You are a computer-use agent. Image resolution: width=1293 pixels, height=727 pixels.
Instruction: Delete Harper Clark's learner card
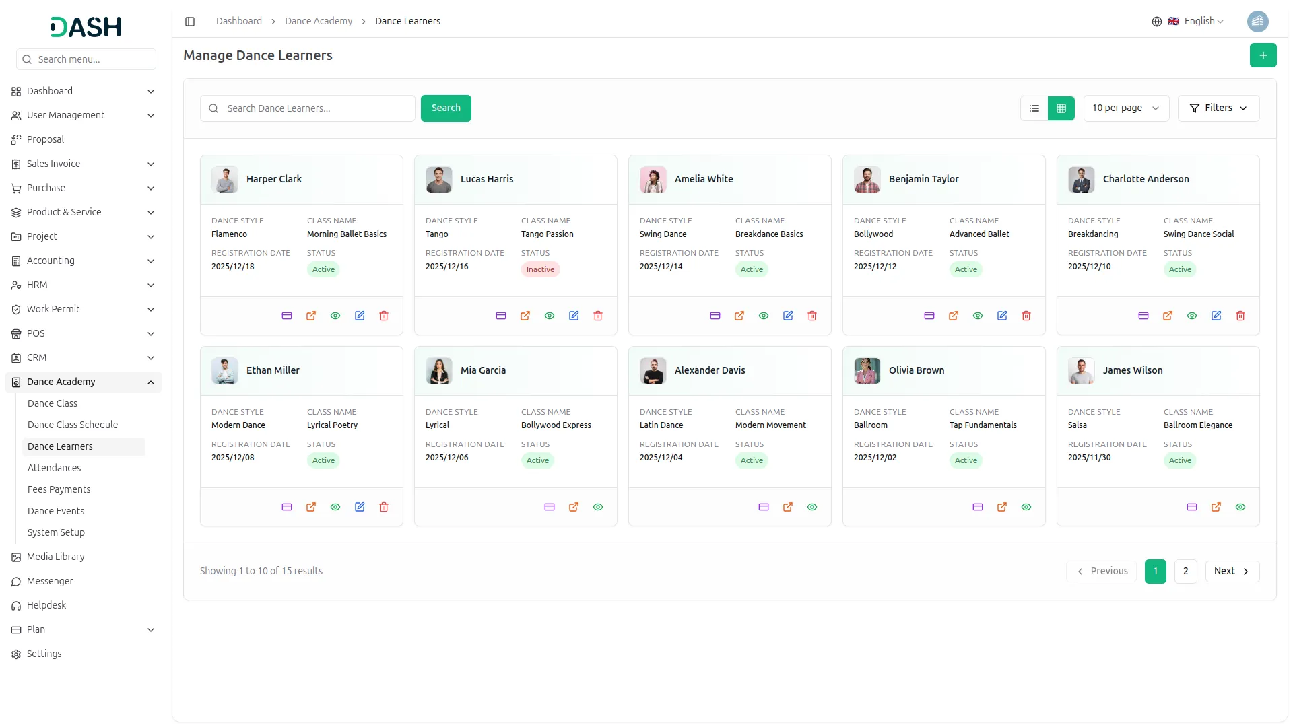click(384, 316)
